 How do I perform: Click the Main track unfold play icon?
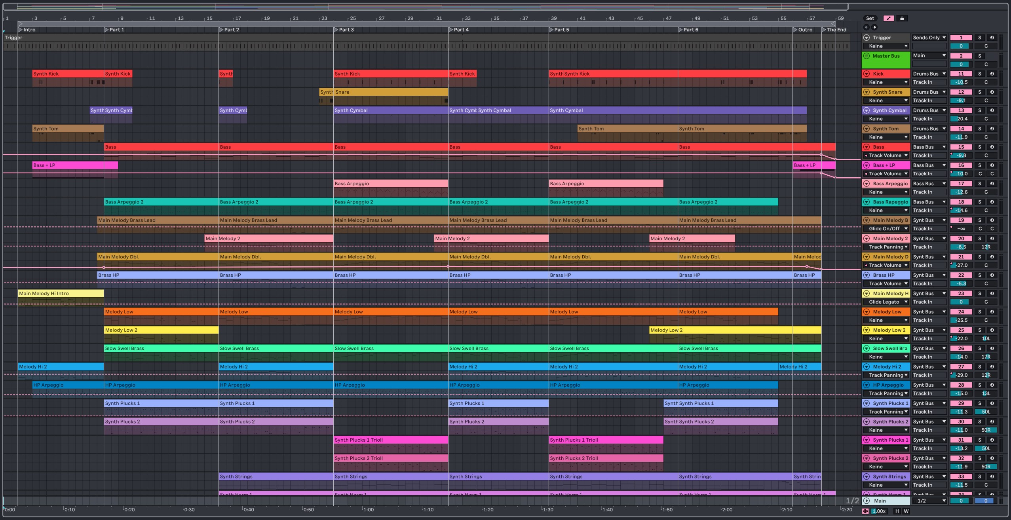coord(867,501)
